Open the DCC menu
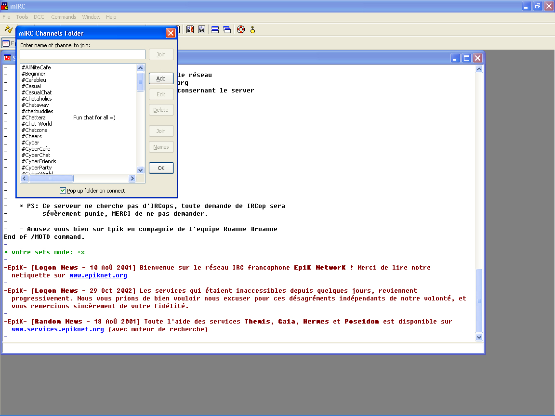 pos(39,17)
